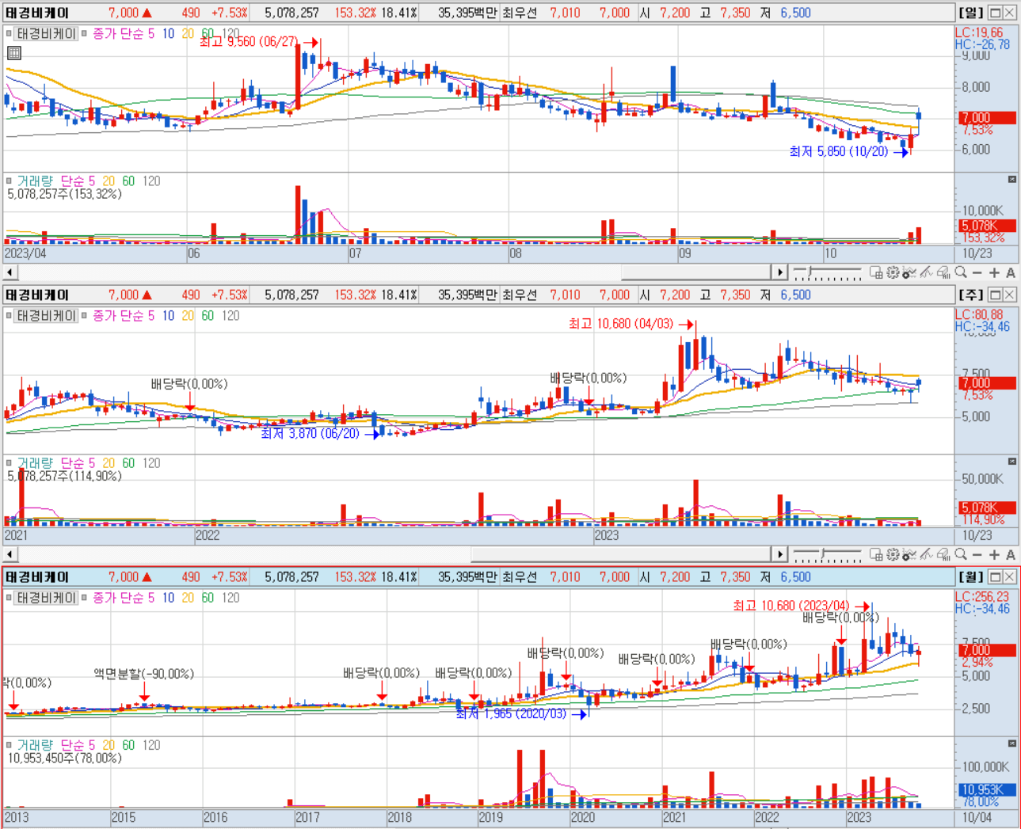Click LC:19,66 value in daily chart

(x=979, y=32)
